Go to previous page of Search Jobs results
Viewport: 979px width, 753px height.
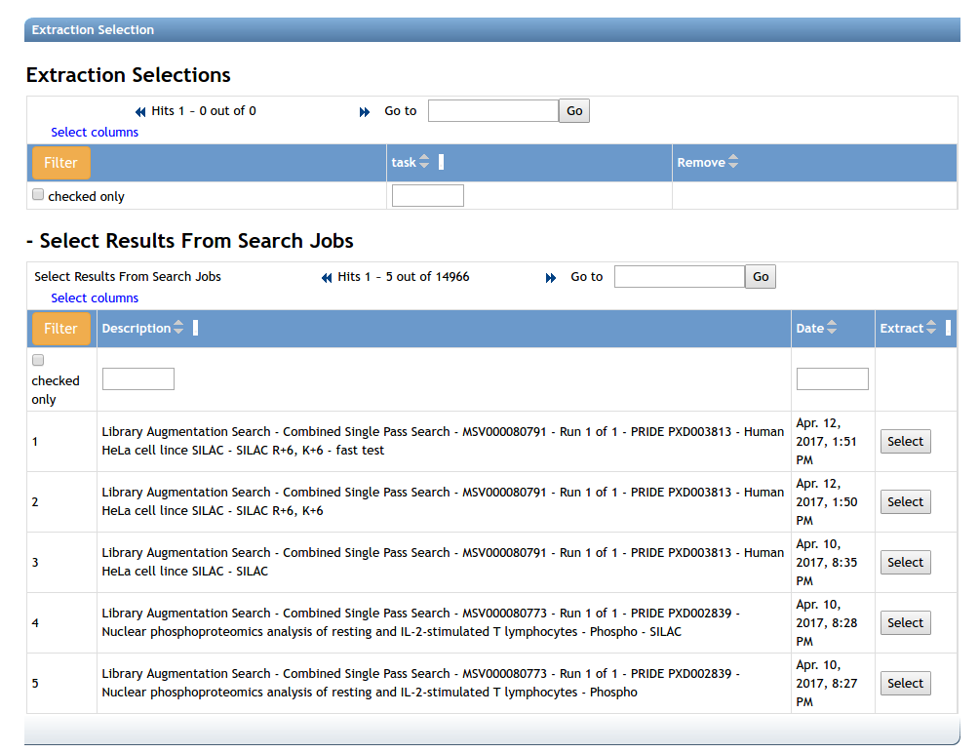pos(327,278)
